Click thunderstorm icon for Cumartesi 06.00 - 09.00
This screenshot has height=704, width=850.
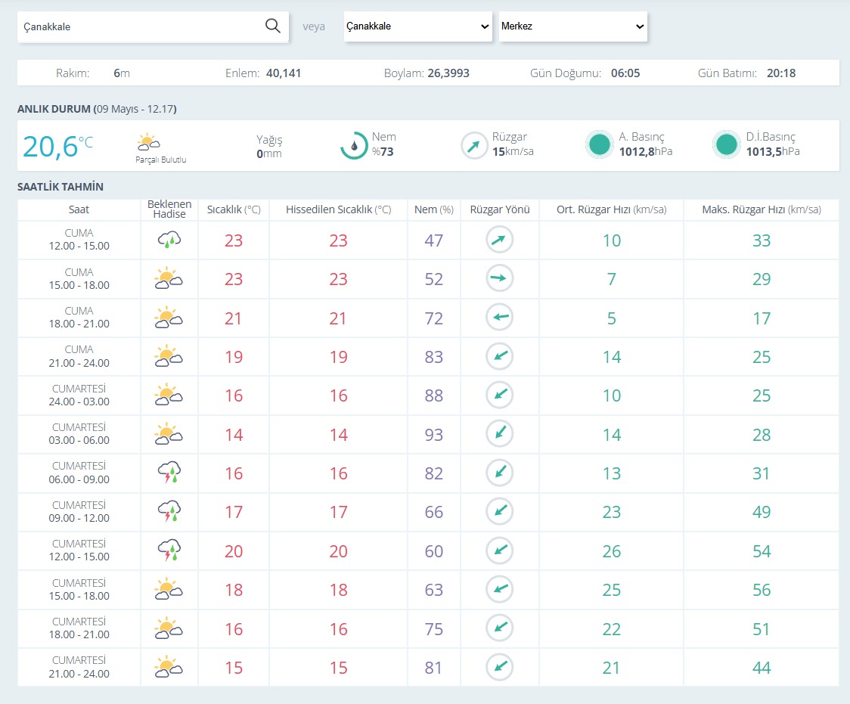click(169, 472)
